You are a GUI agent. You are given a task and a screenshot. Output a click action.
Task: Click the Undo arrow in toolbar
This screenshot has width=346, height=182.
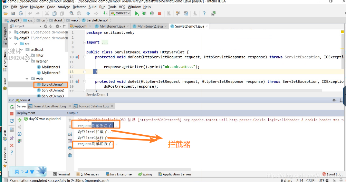[x=30, y=13]
